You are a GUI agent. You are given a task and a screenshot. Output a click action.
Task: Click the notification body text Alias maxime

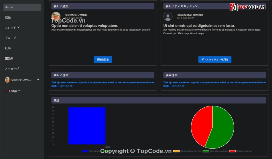pos(101,30)
